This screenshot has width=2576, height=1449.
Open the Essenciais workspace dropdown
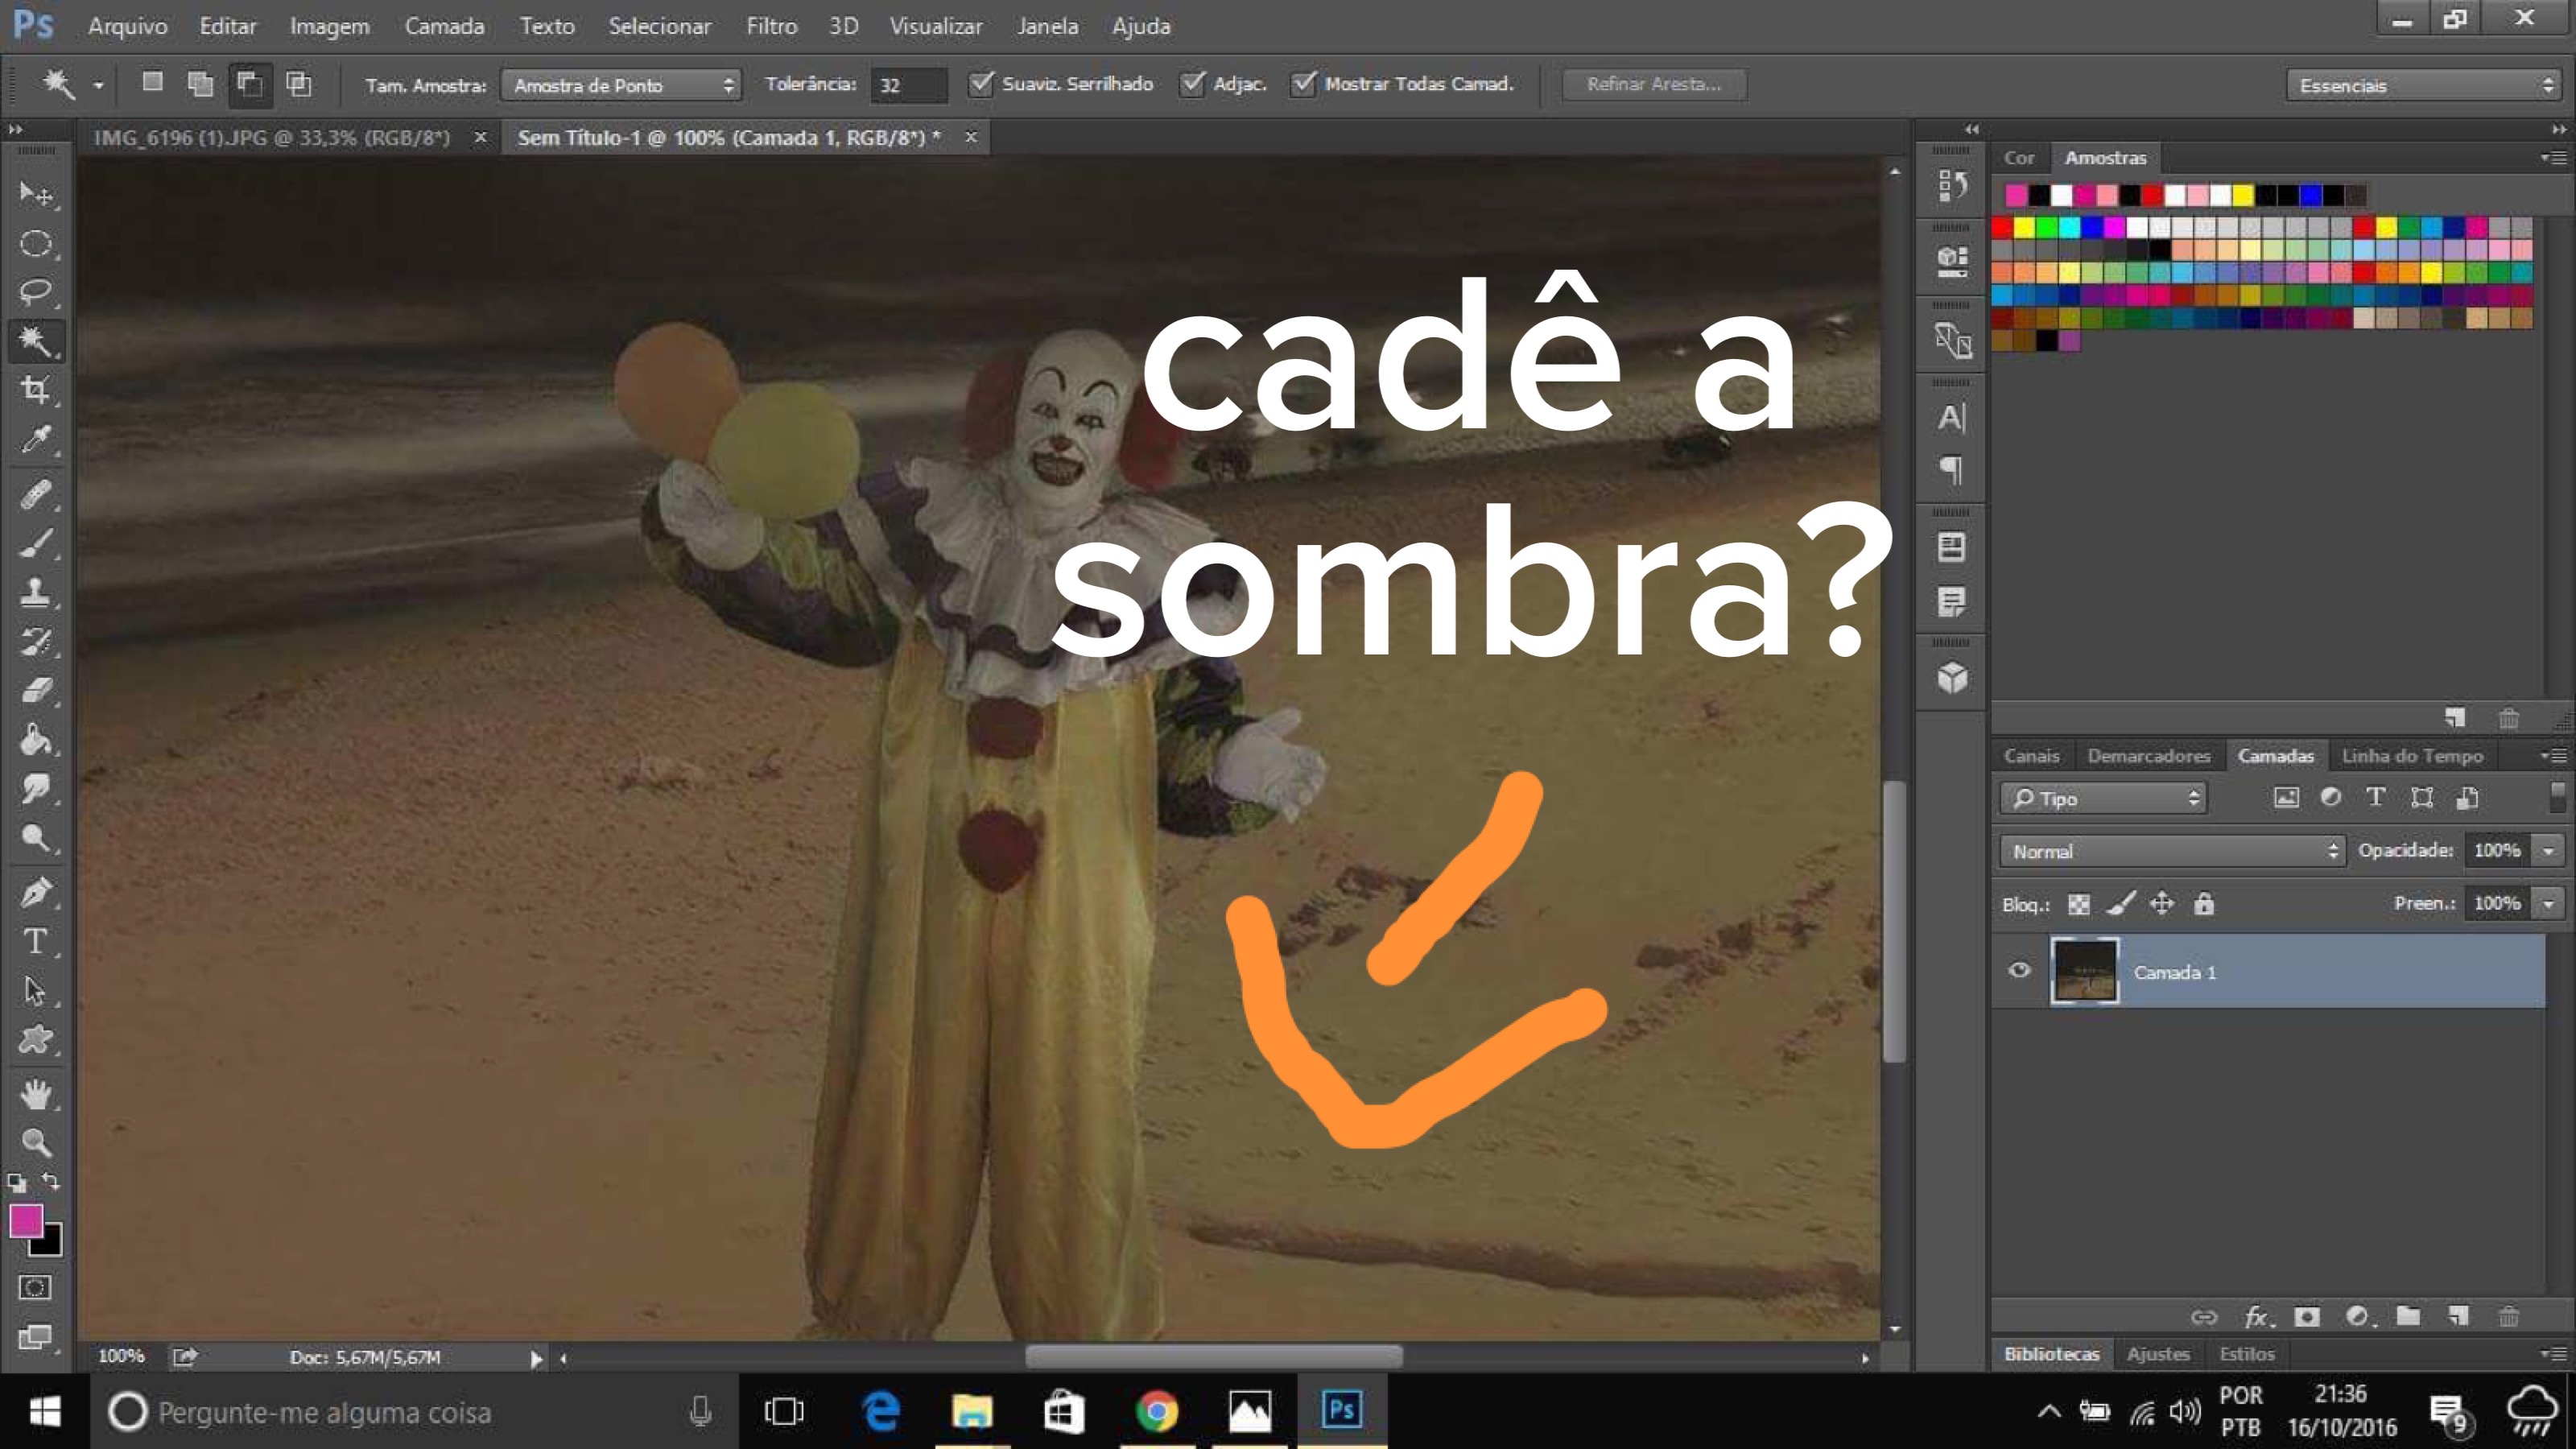point(2424,85)
